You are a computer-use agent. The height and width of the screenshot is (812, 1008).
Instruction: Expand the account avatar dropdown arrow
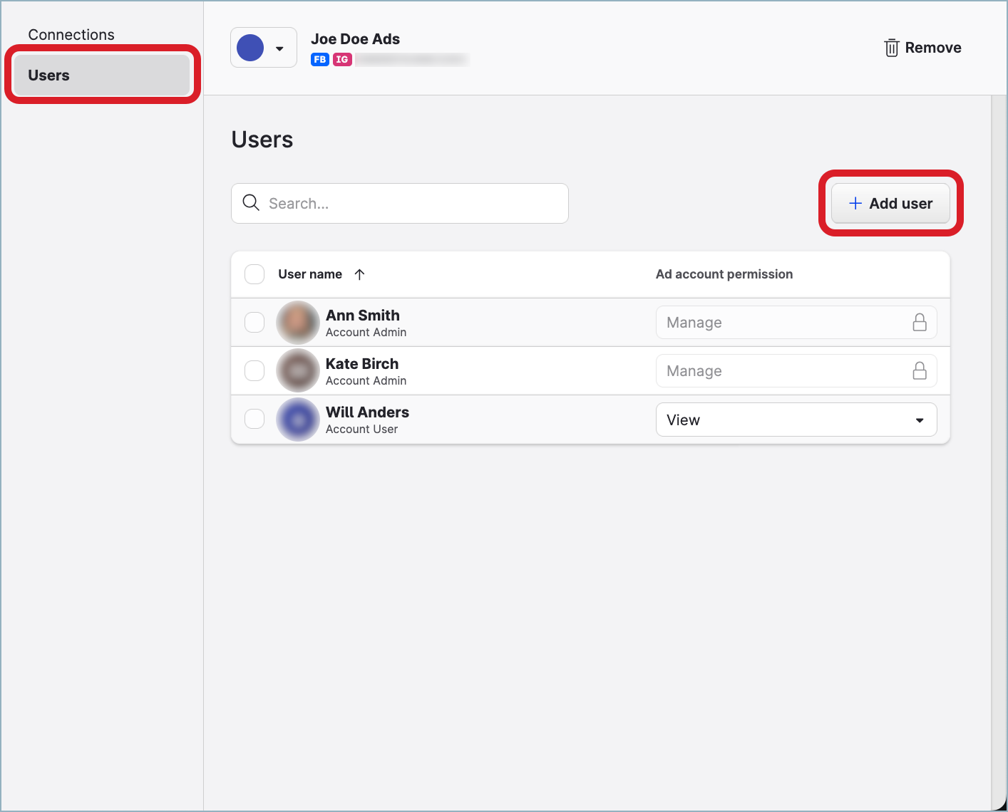click(x=278, y=48)
